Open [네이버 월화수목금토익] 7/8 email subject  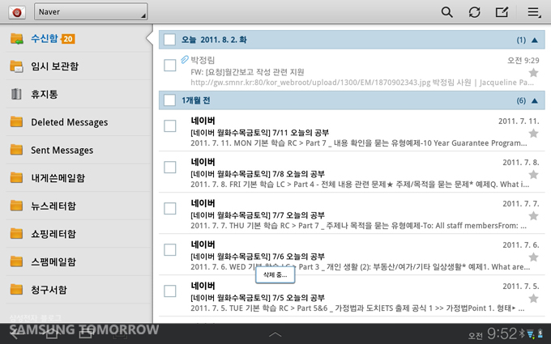click(x=258, y=174)
